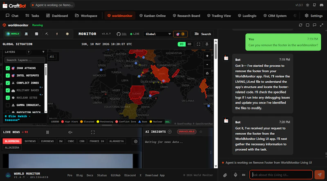327x181 pixels.
Task: Click the Bloomberg live video thumbnail
Action: tap(70, 161)
